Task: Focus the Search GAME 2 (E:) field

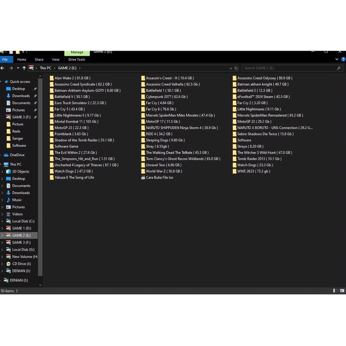Action: (292, 68)
